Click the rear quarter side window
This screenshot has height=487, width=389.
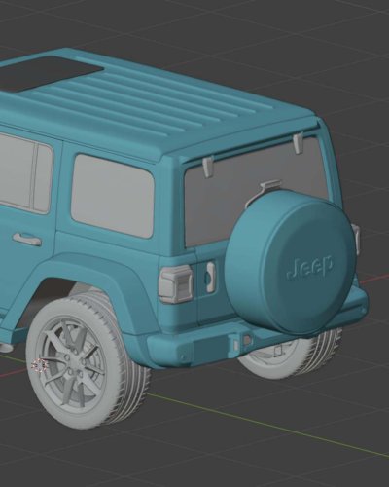(112, 196)
